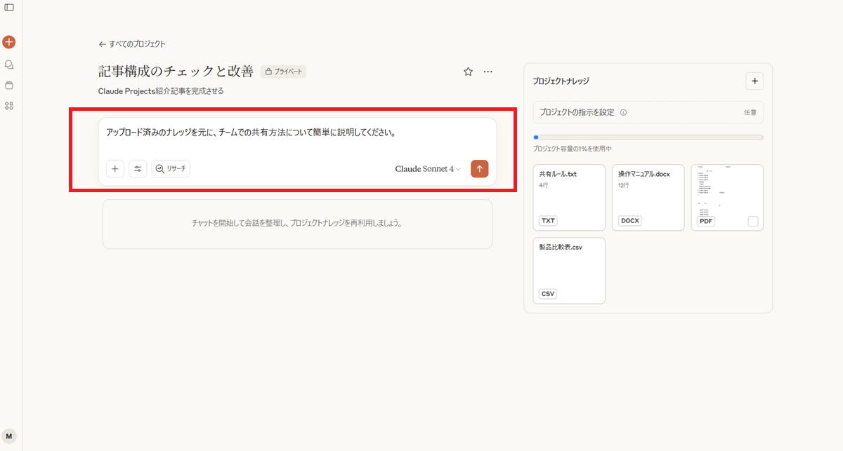This screenshot has width=843, height=451.
Task: Open the projects icon in sidebar
Action: [x=9, y=86]
